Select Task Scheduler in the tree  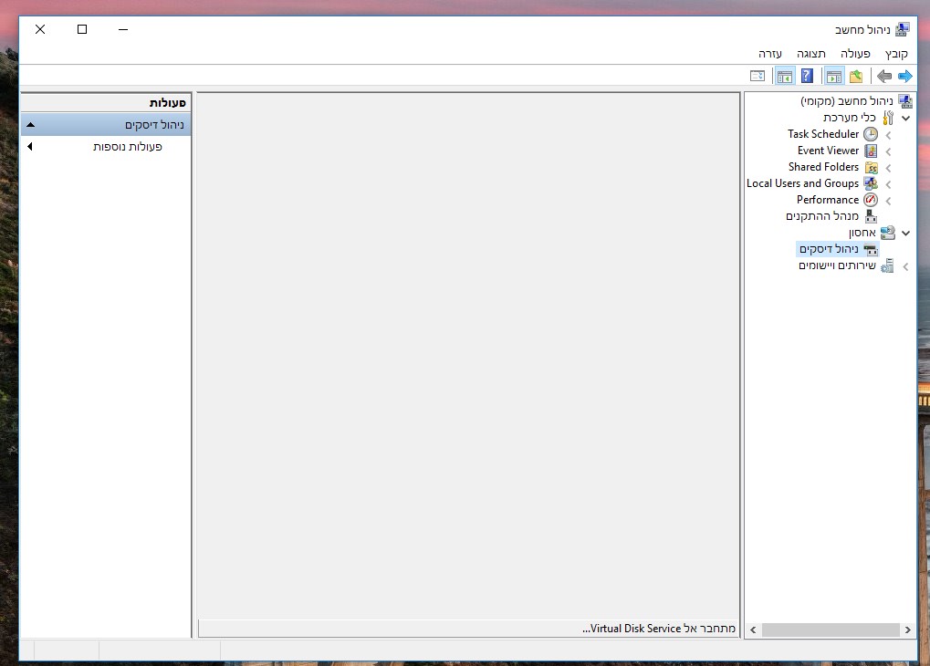(x=823, y=134)
